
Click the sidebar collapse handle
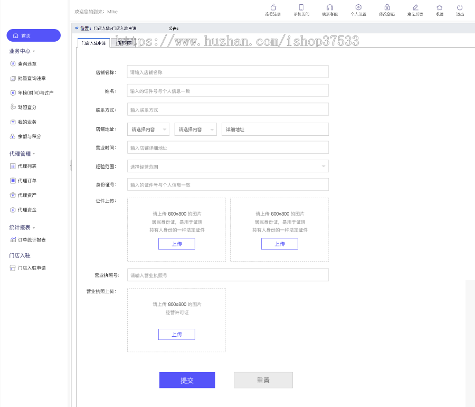[71, 165]
